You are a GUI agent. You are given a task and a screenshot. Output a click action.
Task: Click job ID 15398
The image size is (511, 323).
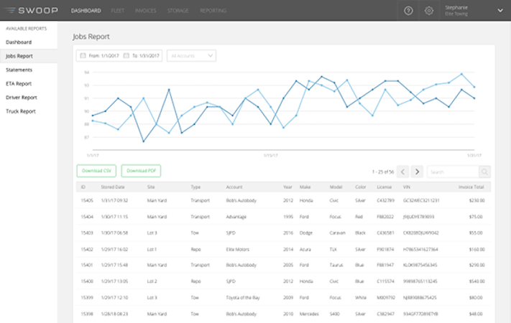[x=87, y=314]
